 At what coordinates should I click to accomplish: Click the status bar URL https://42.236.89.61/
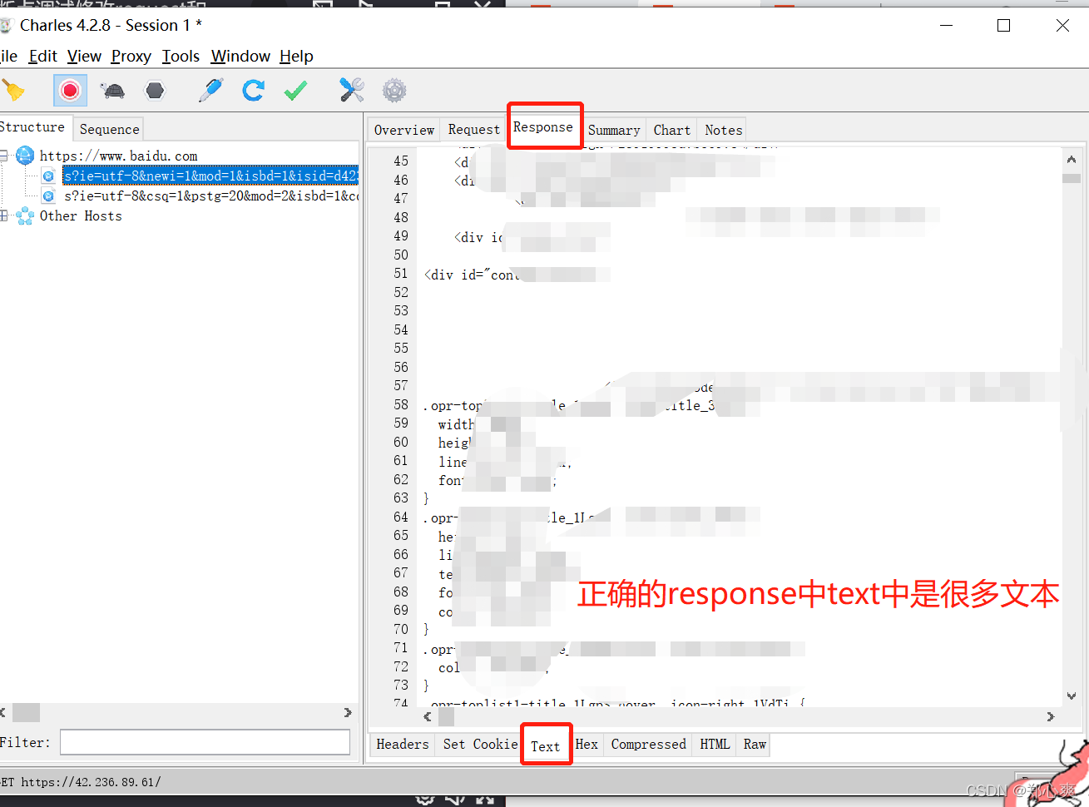coord(91,782)
